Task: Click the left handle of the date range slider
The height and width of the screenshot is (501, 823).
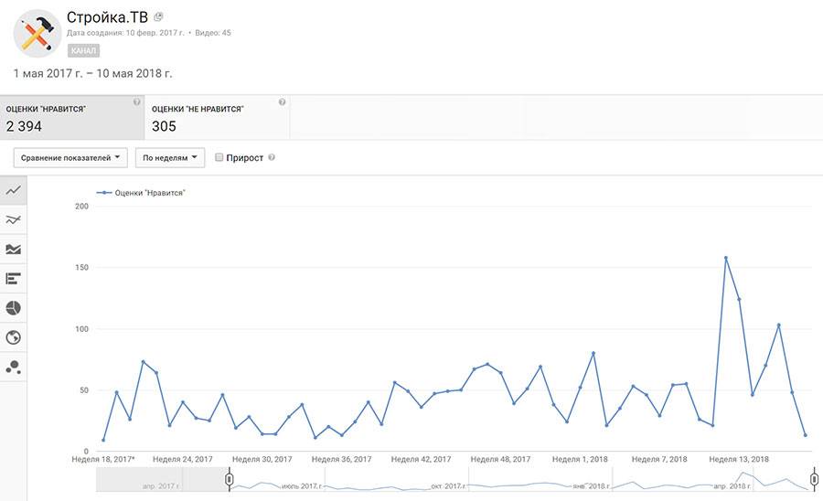Action: (230, 480)
